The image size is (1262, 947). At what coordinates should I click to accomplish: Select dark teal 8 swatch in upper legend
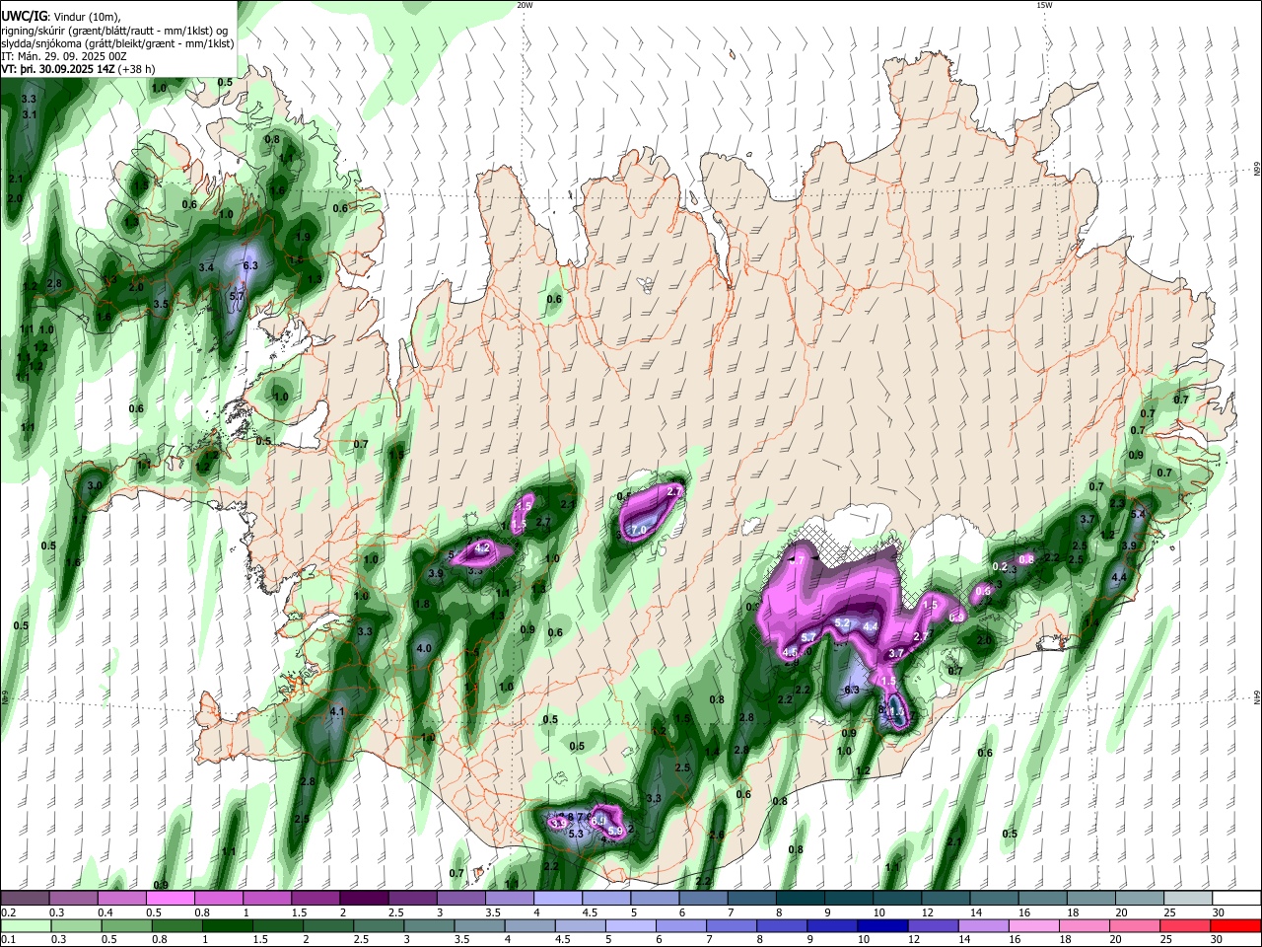coord(800,898)
